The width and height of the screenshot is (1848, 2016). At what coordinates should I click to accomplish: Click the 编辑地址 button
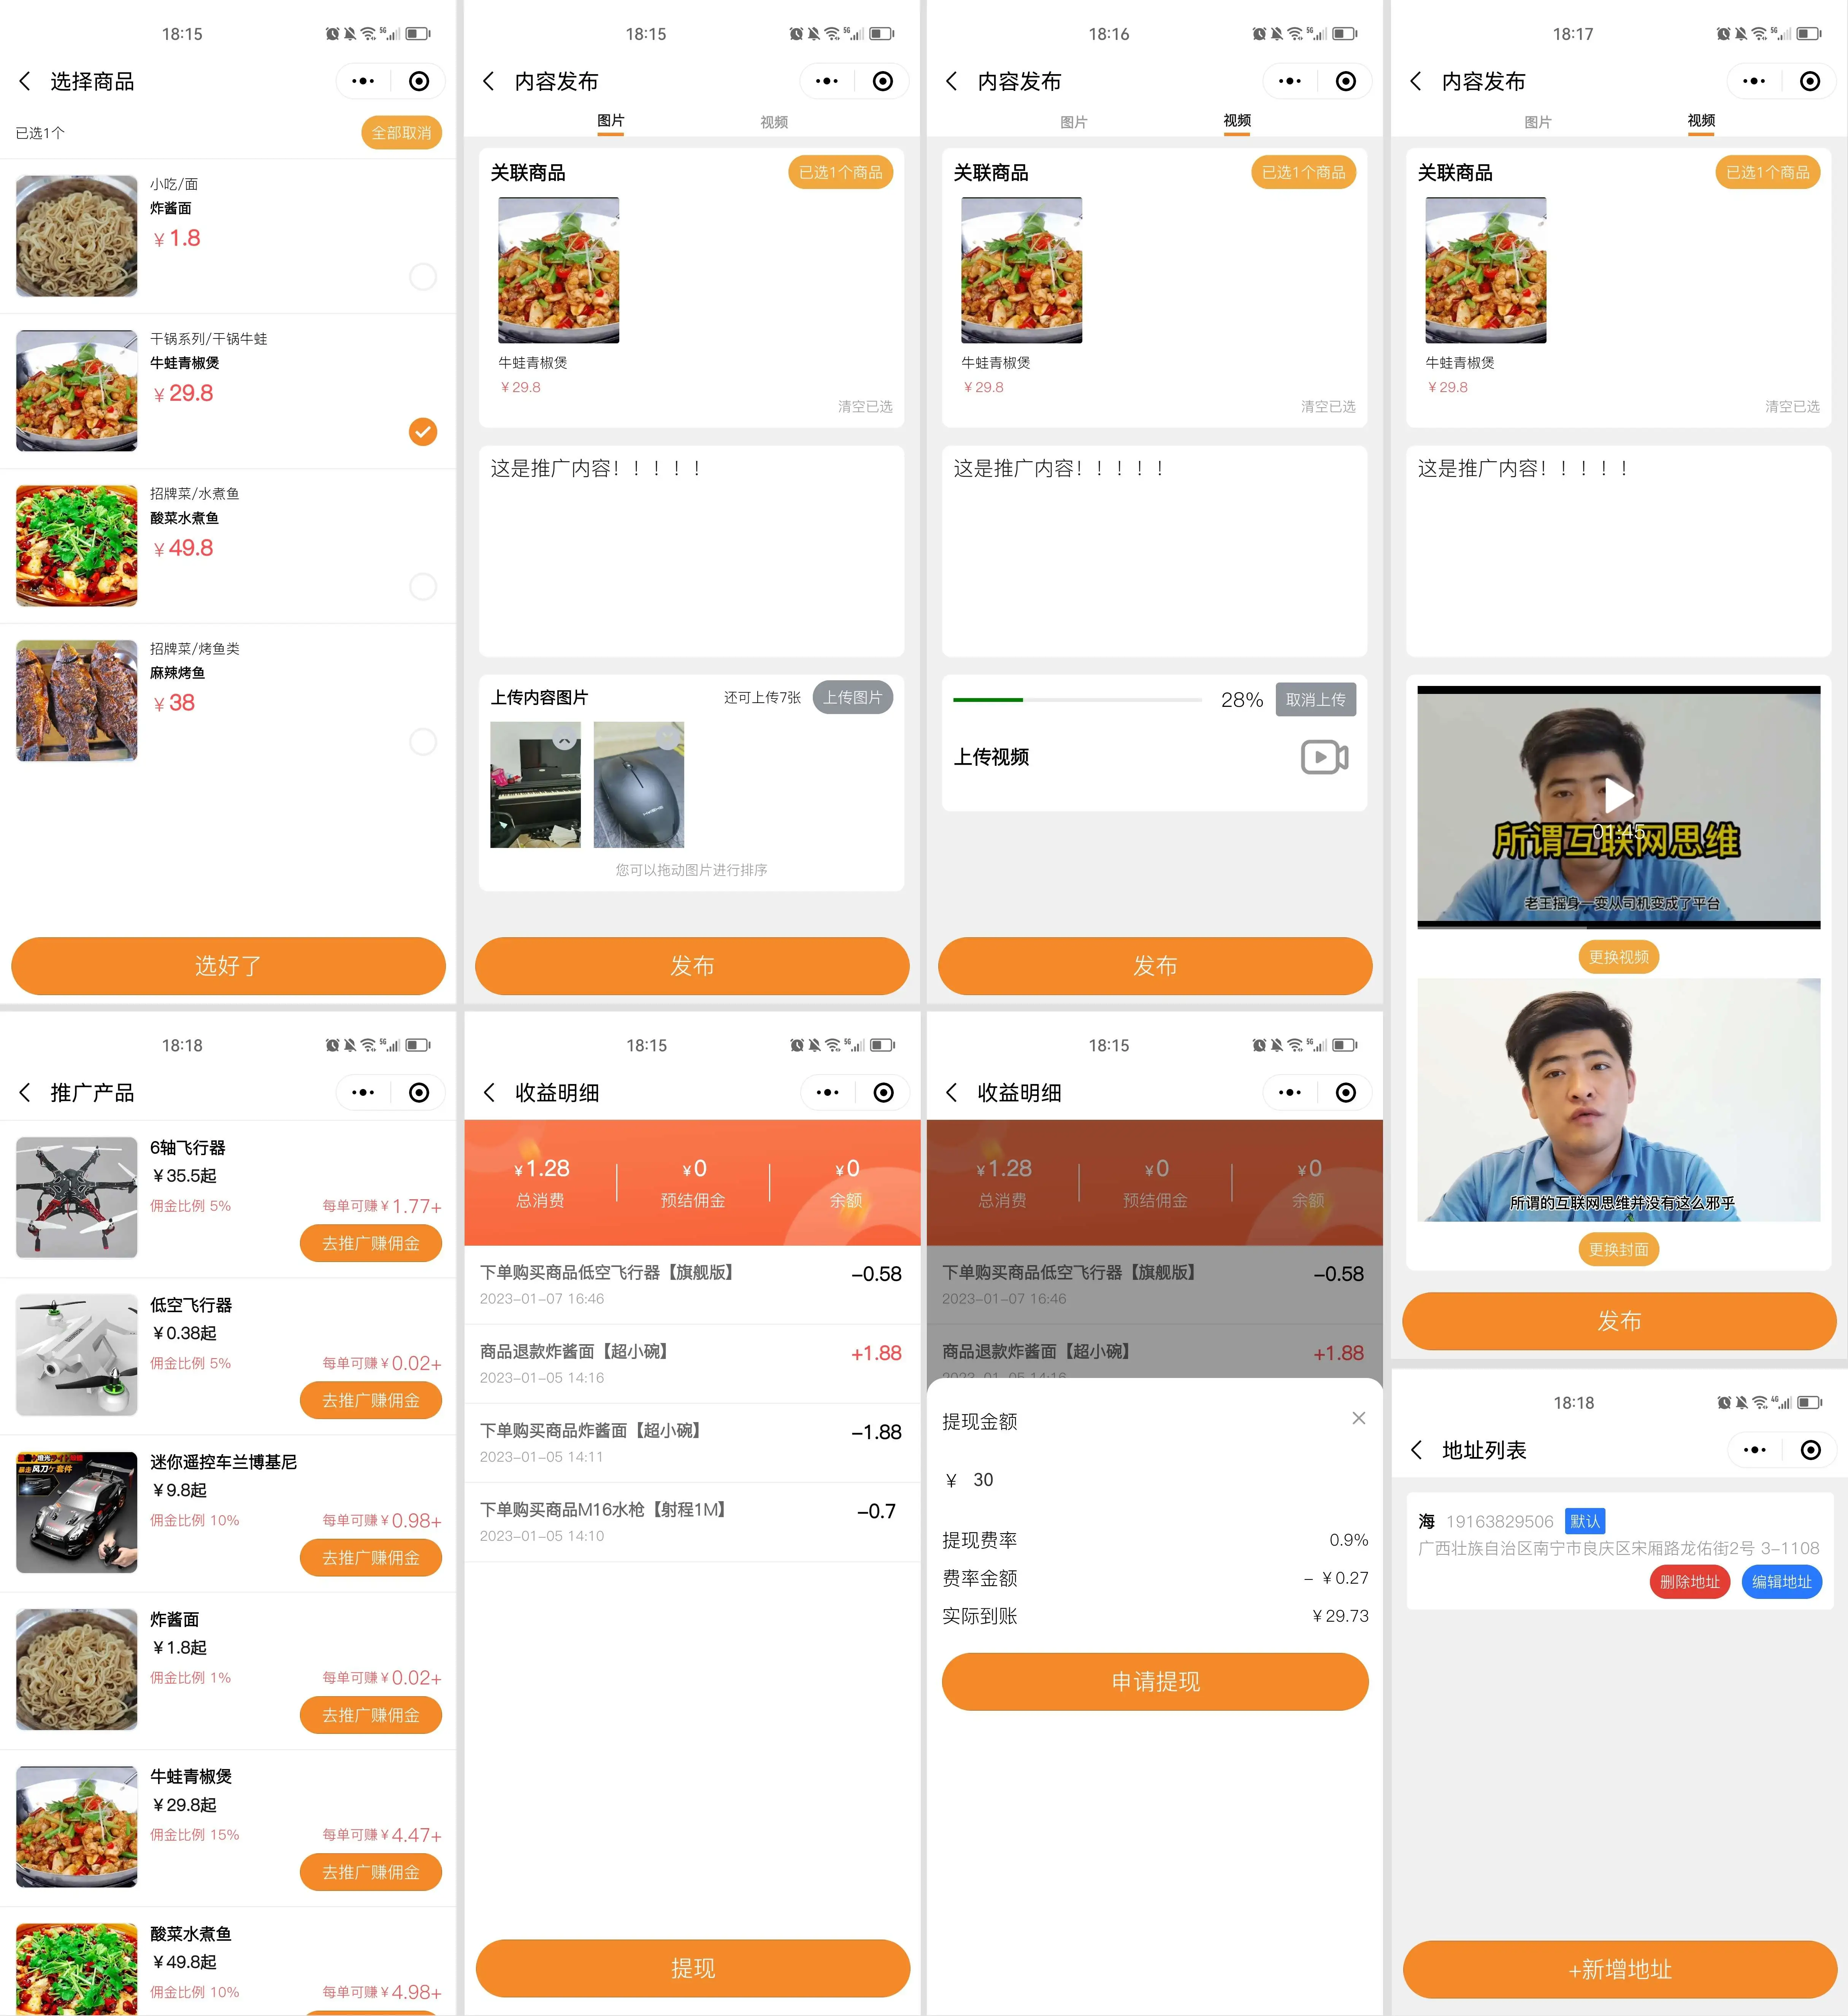click(1781, 1581)
